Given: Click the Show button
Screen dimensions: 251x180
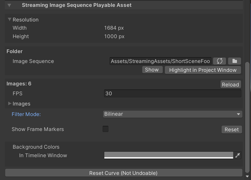Looking at the screenshot, I should pos(152,70).
